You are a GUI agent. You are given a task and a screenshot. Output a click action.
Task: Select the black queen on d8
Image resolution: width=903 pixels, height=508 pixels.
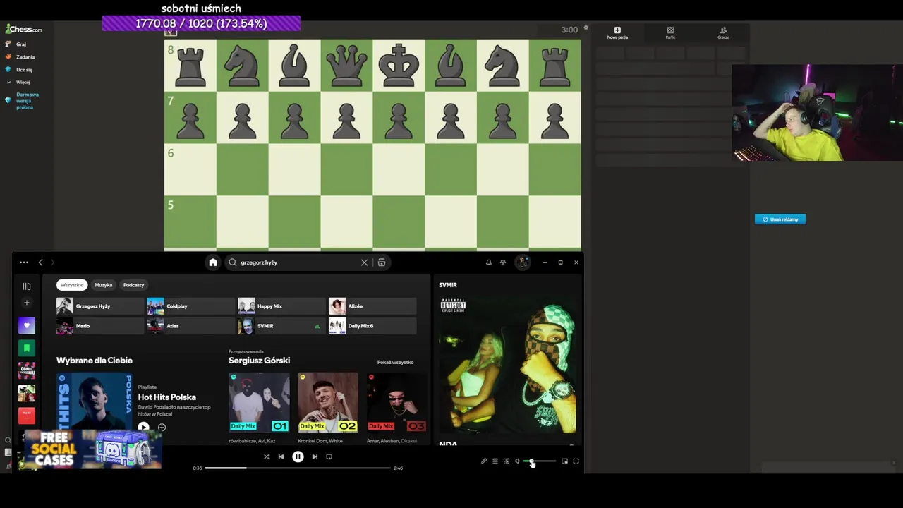click(346, 65)
